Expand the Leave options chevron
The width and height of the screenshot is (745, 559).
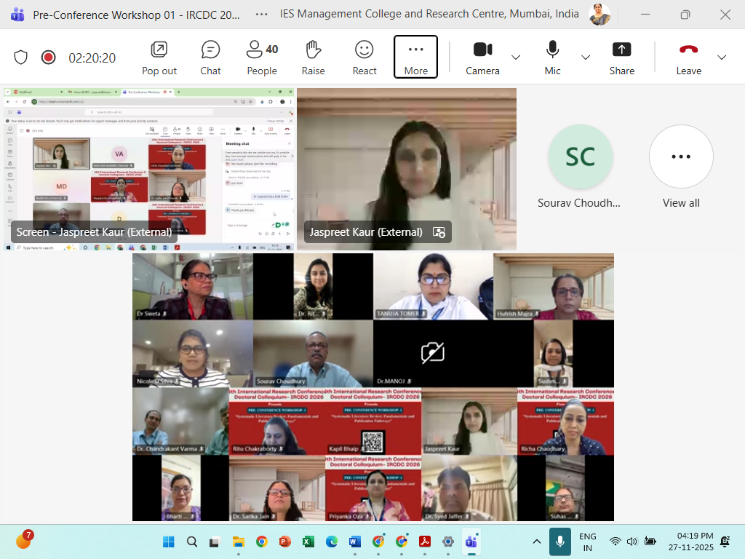click(x=721, y=58)
